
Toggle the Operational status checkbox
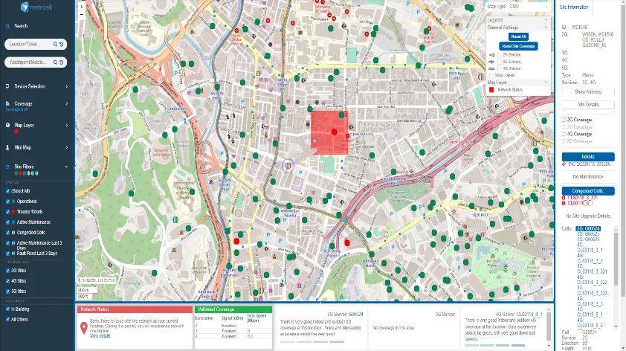tap(7, 202)
